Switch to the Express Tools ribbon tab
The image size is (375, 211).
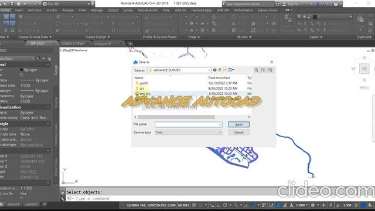coord(267,11)
